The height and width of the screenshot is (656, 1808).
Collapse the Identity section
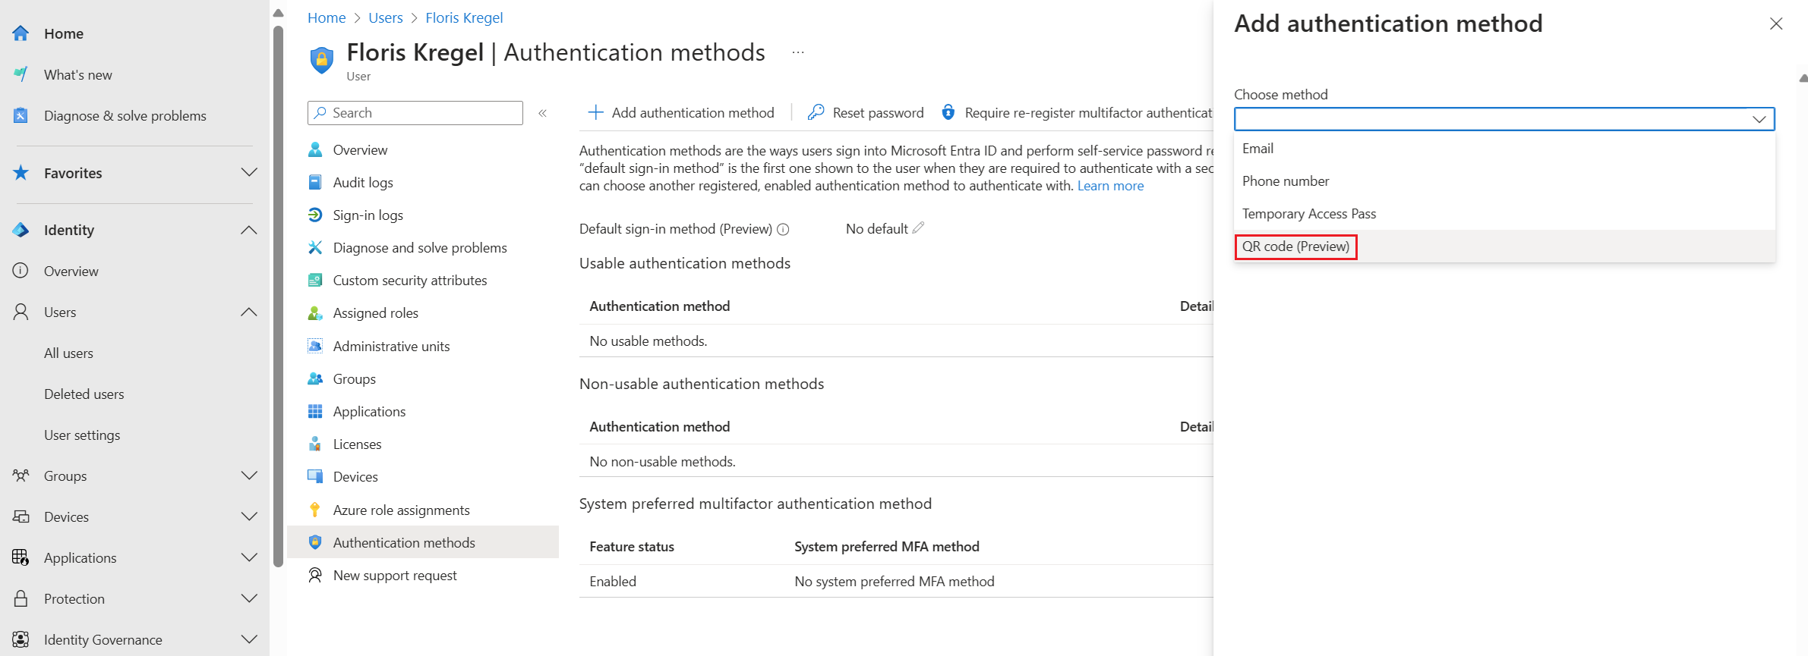(249, 230)
